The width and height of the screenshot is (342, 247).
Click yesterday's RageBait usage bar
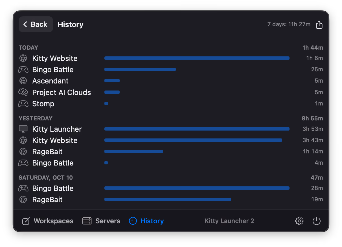pos(134,151)
